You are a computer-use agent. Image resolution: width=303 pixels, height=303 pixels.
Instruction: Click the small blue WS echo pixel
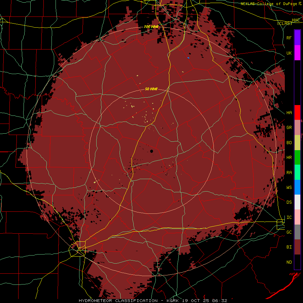[188, 58]
